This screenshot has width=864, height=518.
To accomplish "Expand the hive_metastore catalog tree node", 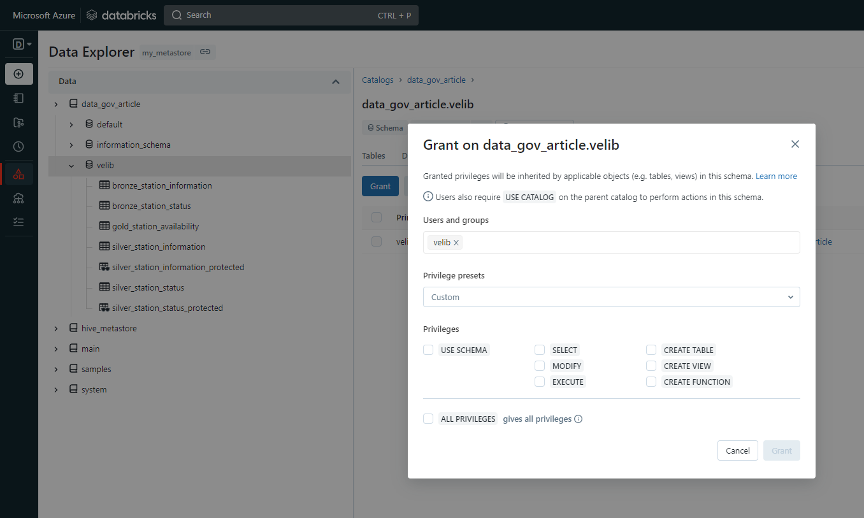I will (56, 329).
